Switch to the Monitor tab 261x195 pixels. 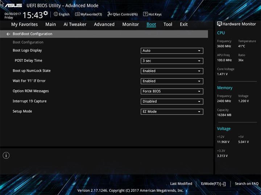(130, 25)
